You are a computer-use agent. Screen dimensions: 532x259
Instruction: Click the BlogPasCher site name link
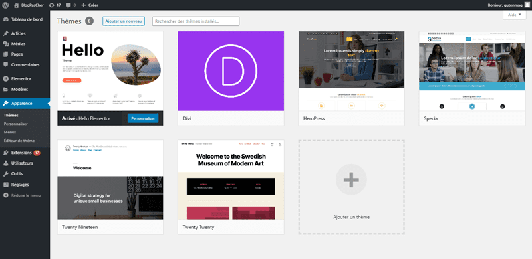(33, 5)
